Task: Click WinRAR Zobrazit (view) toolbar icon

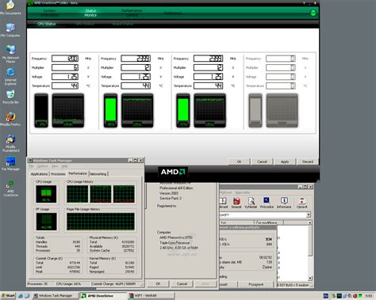Action: click(224, 203)
